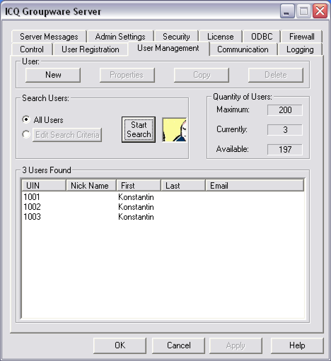Click the OK button

pyautogui.click(x=120, y=345)
